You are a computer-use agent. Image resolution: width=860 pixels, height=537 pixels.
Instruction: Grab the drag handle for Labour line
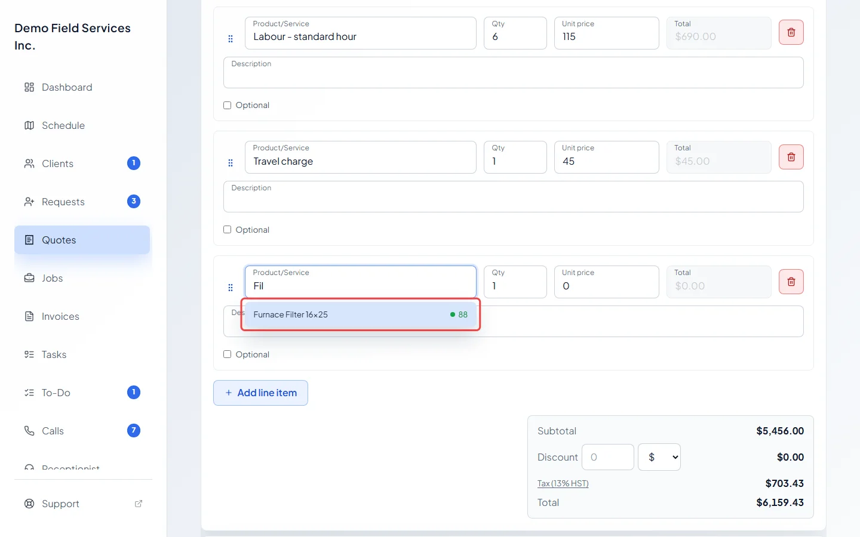(x=231, y=39)
